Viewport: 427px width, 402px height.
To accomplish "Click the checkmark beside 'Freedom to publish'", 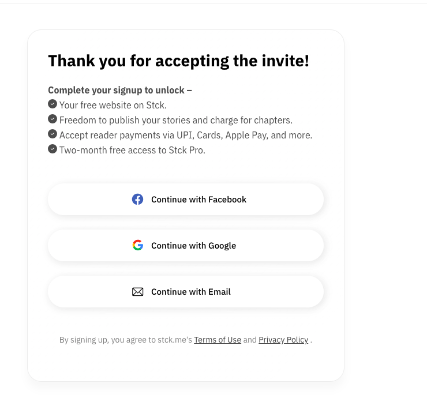I will (53, 119).
